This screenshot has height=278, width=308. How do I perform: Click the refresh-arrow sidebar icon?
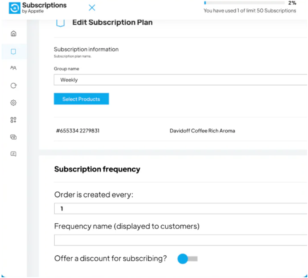click(13, 86)
